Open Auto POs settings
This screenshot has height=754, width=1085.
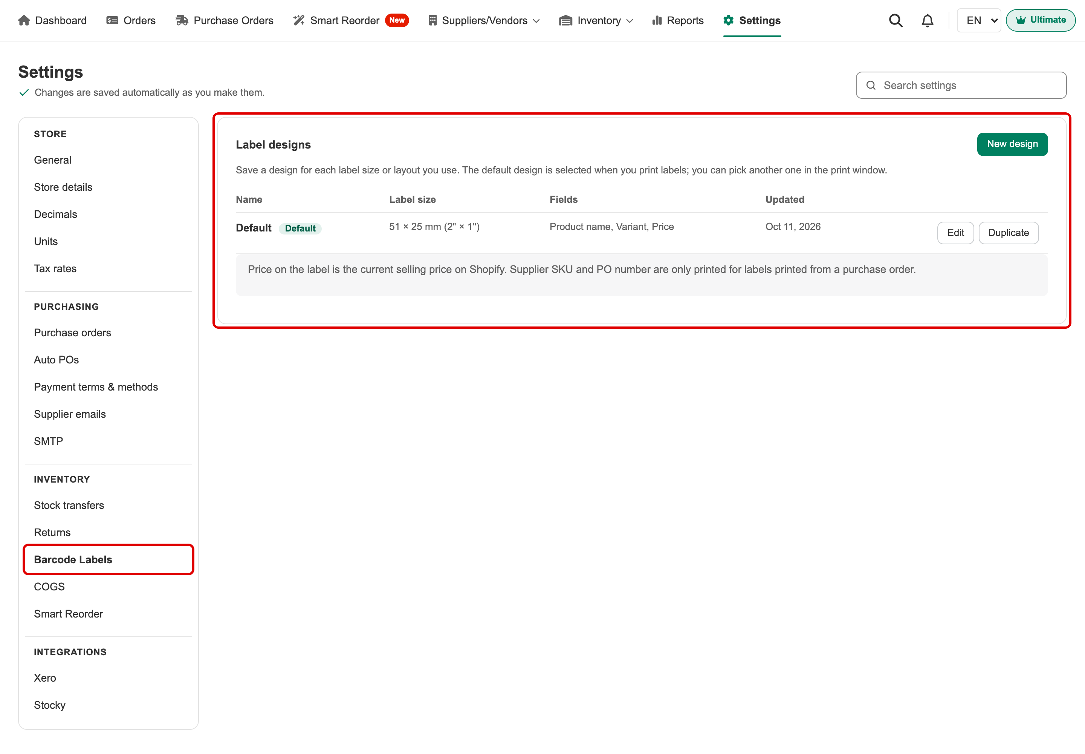56,360
